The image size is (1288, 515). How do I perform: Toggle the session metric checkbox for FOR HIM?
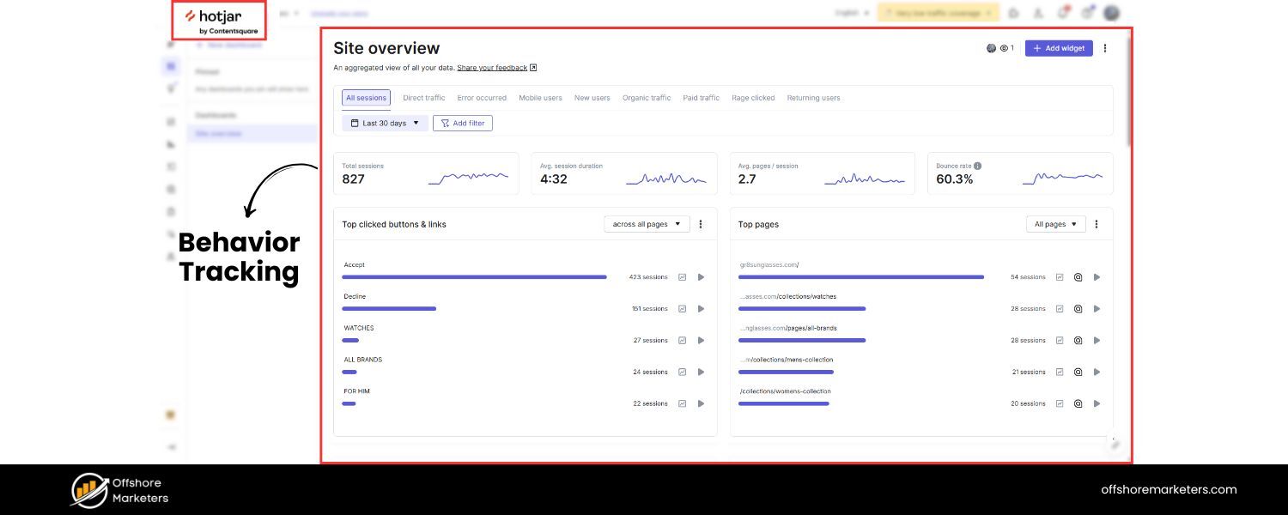click(682, 403)
